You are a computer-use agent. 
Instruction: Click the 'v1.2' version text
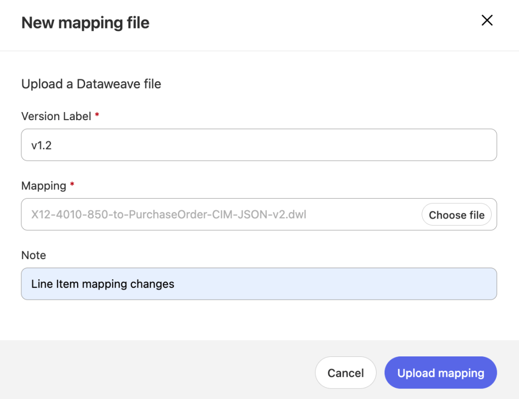pyautogui.click(x=42, y=146)
